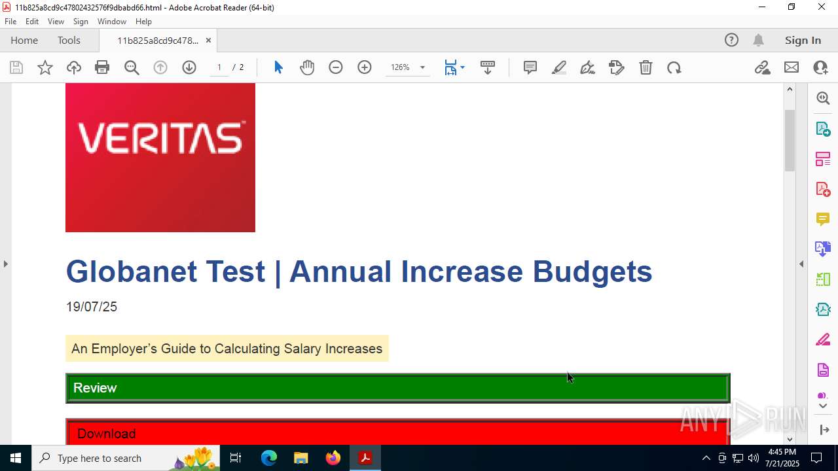Viewport: 838px width, 471px height.
Task: Open the Sign menu
Action: tap(81, 22)
